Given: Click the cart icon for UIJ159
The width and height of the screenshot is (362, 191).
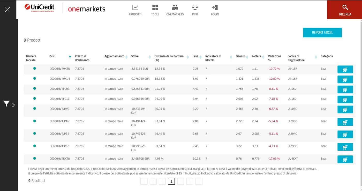Looking at the screenshot, I should (x=345, y=89).
